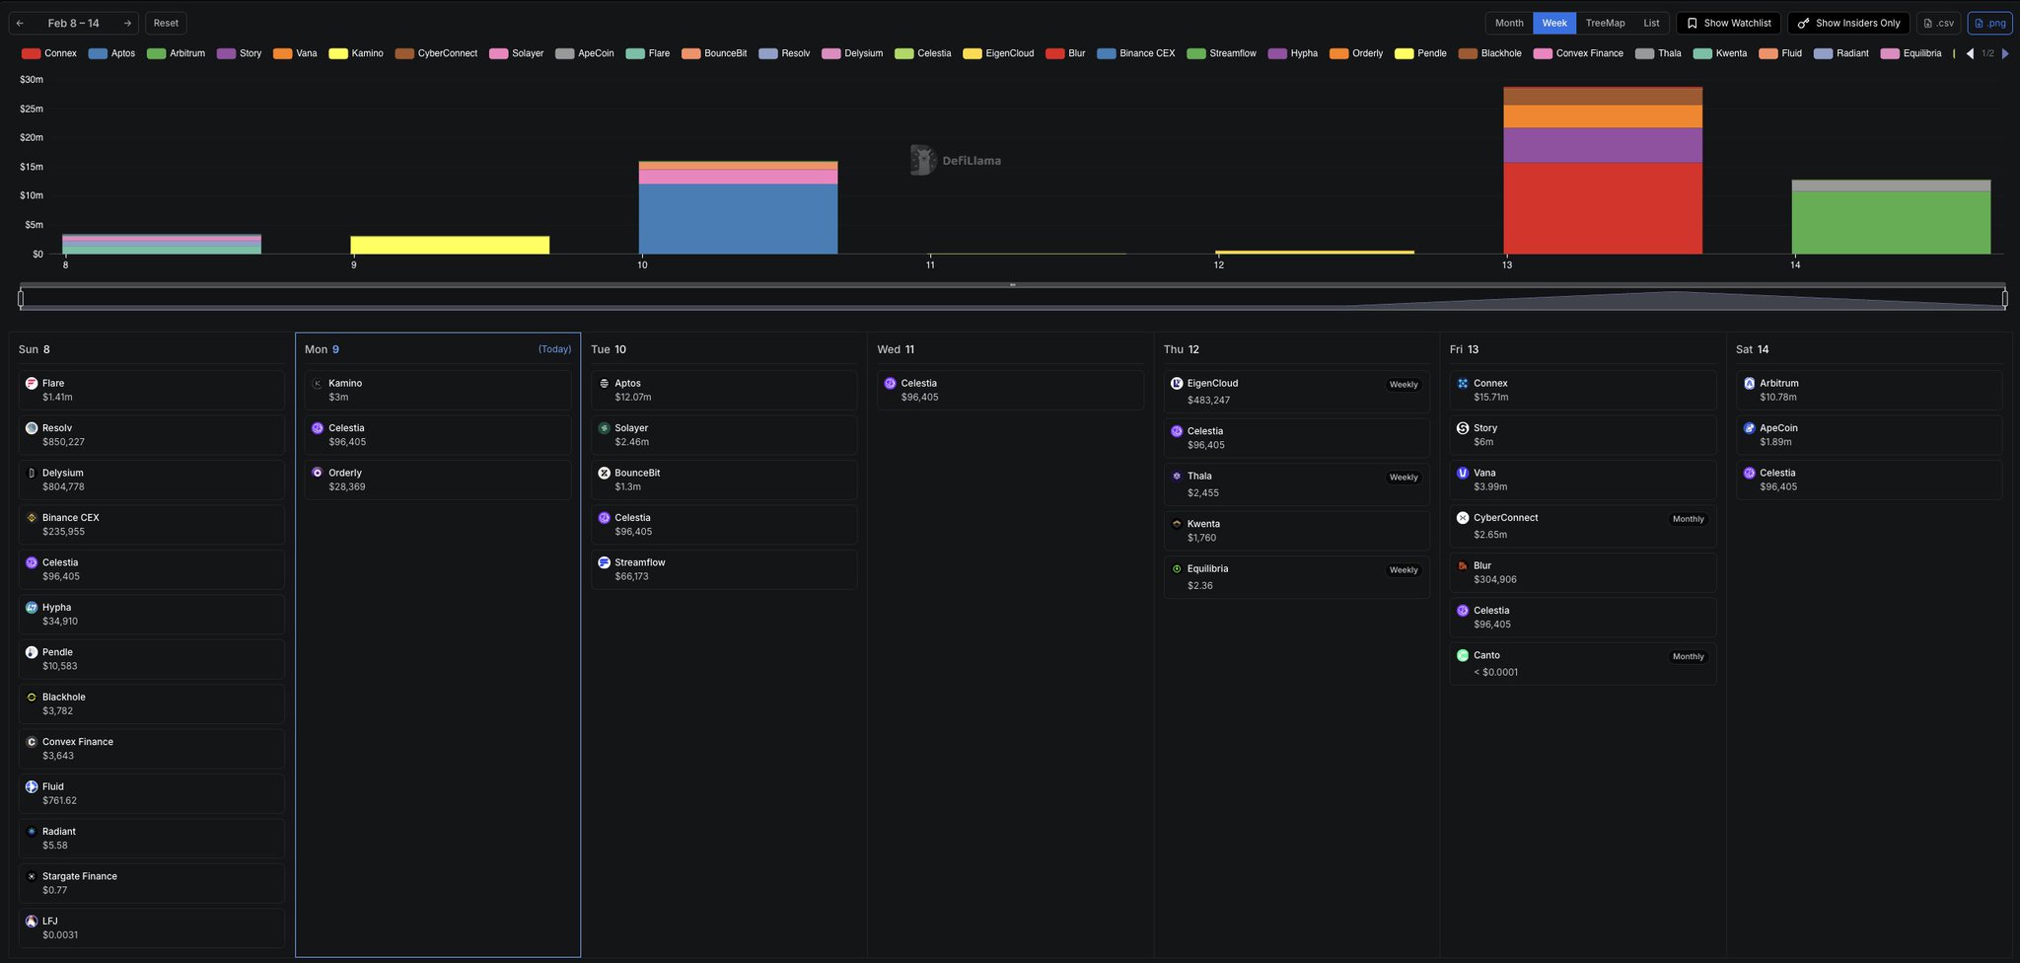Viewport: 2020px width, 963px height.
Task: Click the previous week arrow
Action: (x=20, y=23)
